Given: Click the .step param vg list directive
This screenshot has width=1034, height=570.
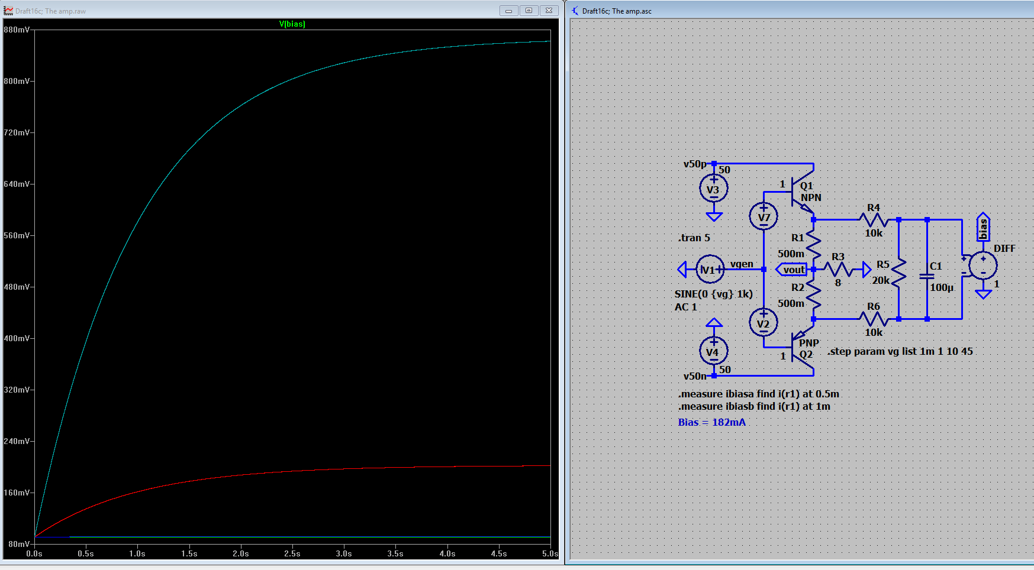Looking at the screenshot, I should point(900,351).
